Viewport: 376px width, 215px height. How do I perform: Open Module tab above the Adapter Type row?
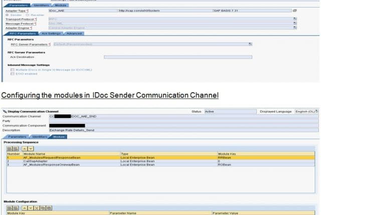tap(61, 5)
